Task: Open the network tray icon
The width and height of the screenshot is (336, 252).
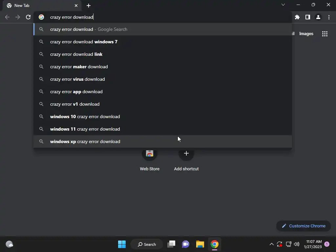Action: [x=289, y=244]
